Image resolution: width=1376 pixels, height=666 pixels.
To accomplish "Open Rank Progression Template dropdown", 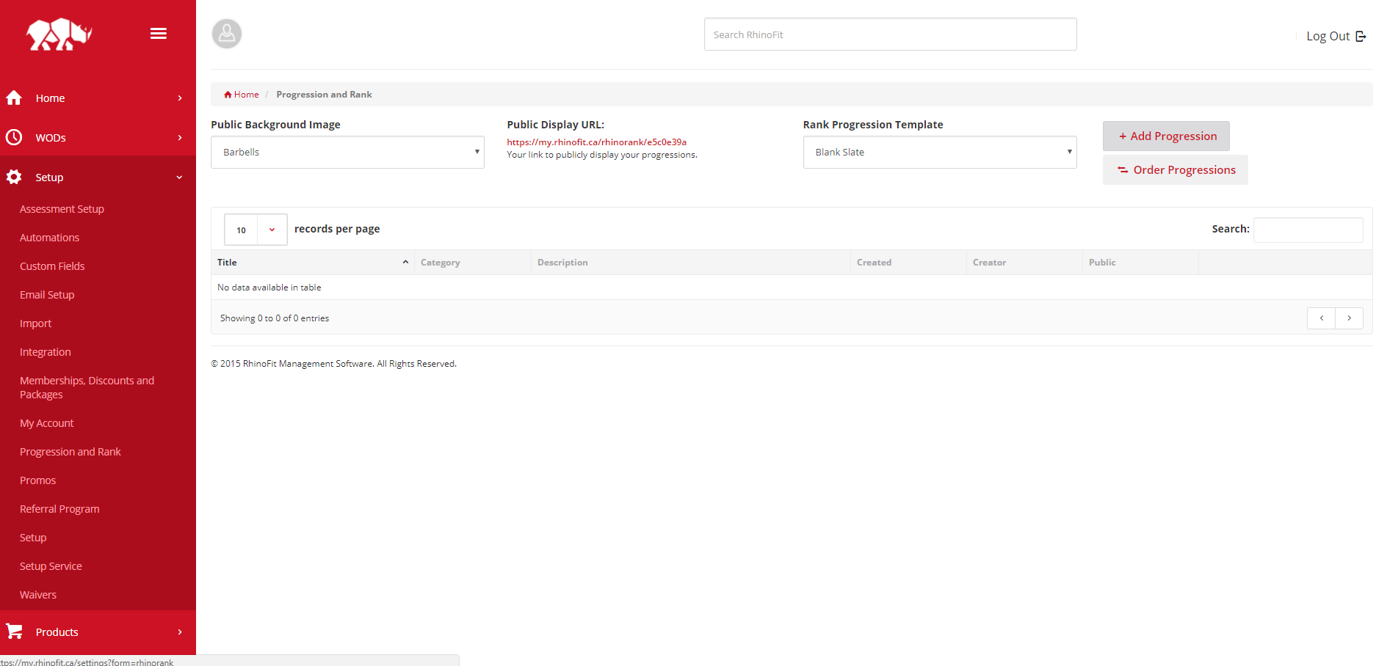I will tap(940, 152).
